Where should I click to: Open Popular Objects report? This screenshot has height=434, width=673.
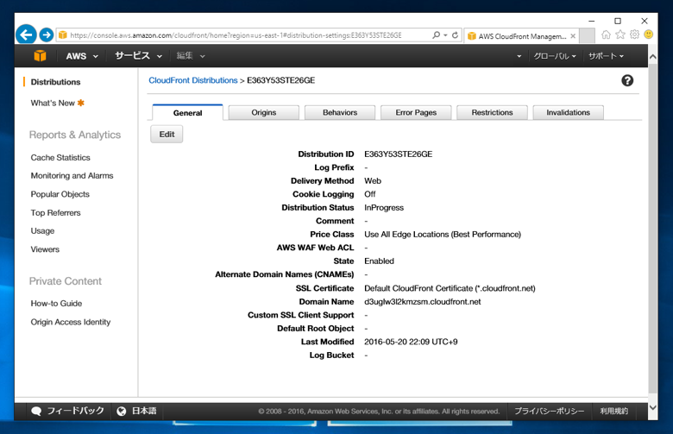click(60, 194)
